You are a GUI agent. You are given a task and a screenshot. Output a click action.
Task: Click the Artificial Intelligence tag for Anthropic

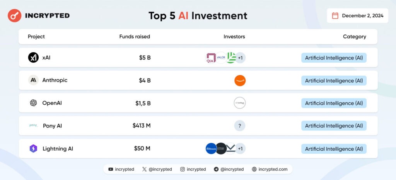point(334,80)
